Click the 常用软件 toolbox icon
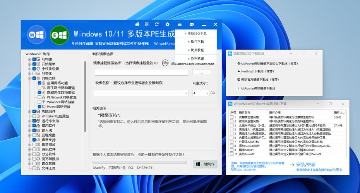 click(38, 126)
